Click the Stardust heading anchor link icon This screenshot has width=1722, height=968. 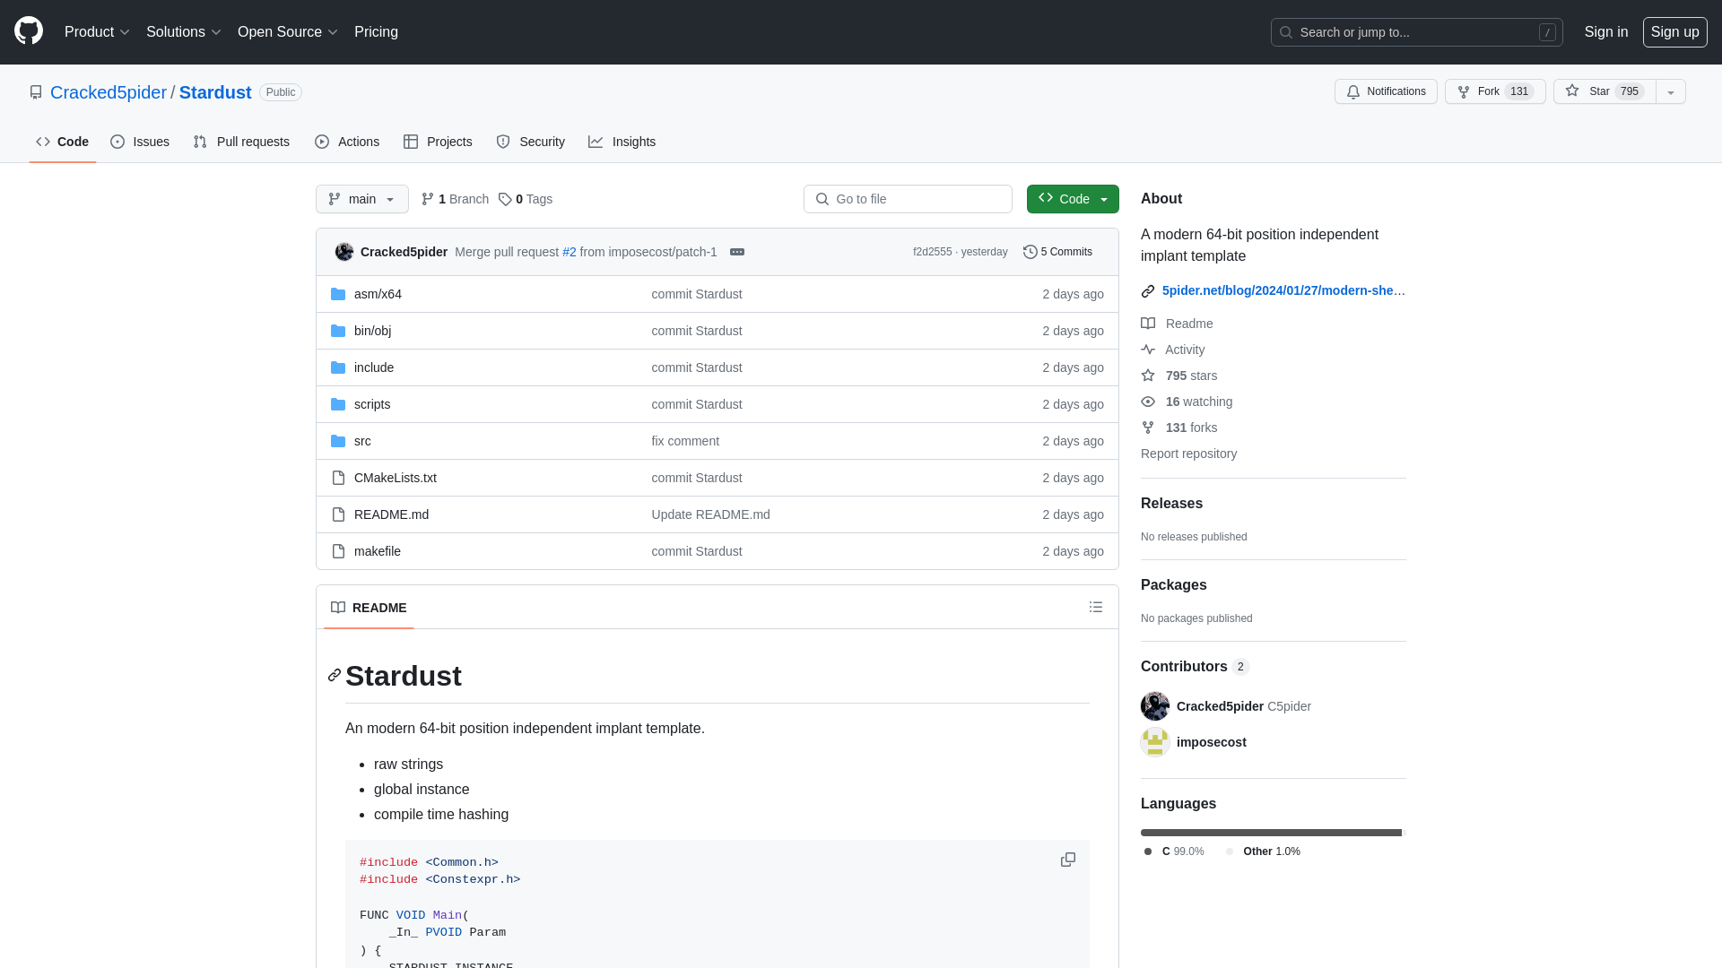[335, 676]
